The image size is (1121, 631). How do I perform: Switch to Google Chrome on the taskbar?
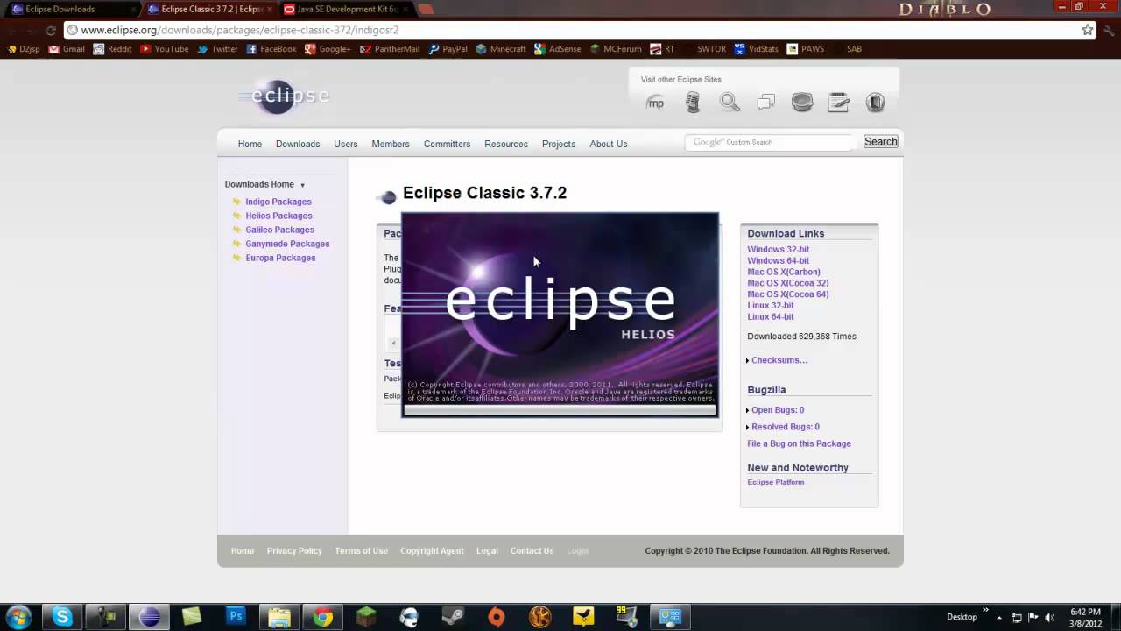pos(323,617)
